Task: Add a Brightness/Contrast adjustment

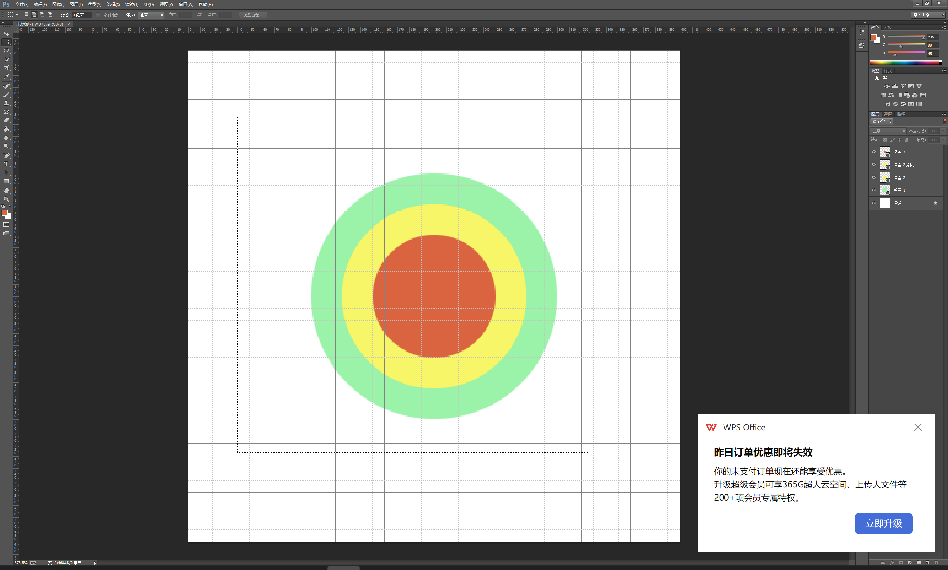Action: [x=887, y=87]
